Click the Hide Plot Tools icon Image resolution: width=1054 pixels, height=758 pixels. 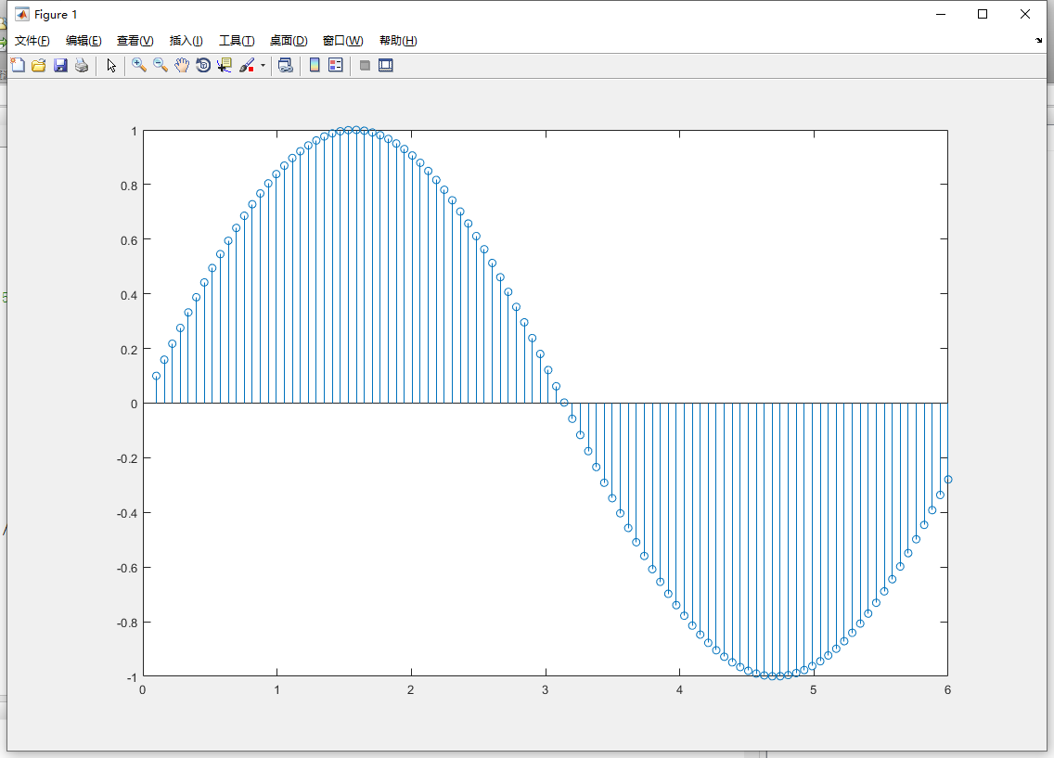365,65
